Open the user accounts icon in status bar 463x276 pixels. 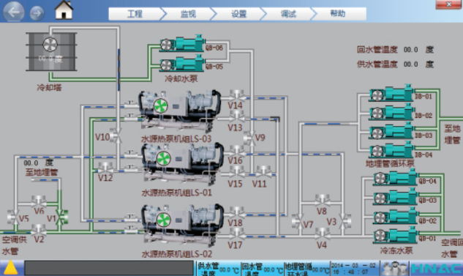tap(394, 269)
